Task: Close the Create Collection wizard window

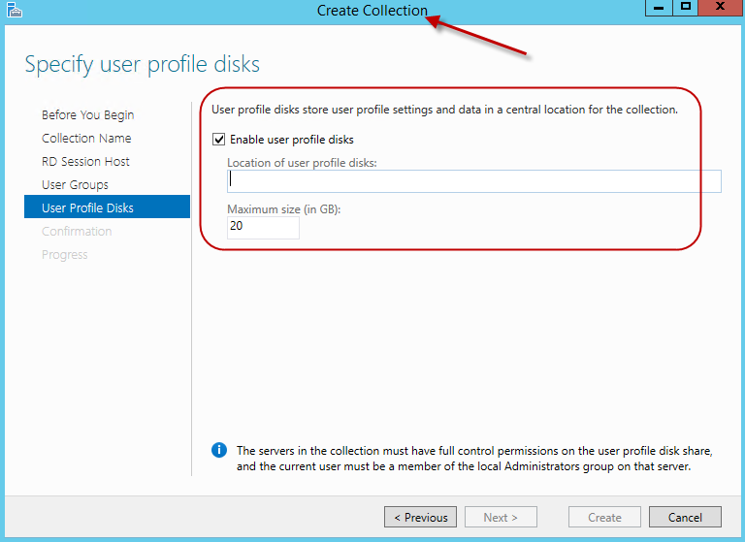Action: coord(722,8)
